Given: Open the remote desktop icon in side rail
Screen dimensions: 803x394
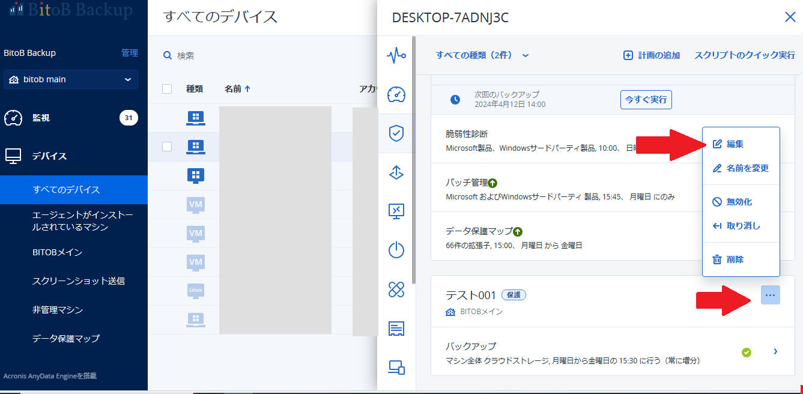Looking at the screenshot, I should 396,211.
